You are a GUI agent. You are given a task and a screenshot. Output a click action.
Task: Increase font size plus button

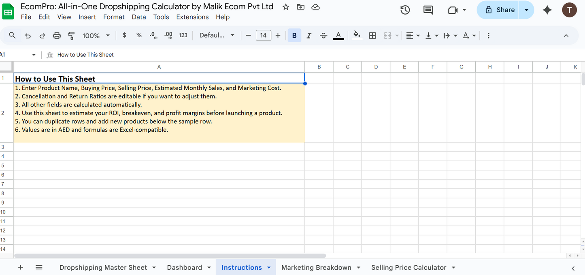[x=278, y=36]
